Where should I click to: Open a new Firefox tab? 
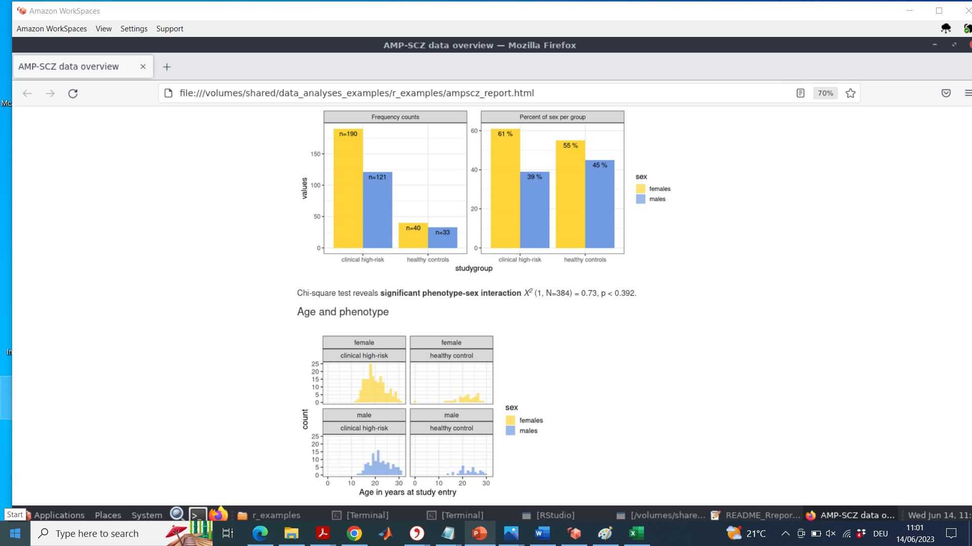click(x=167, y=67)
